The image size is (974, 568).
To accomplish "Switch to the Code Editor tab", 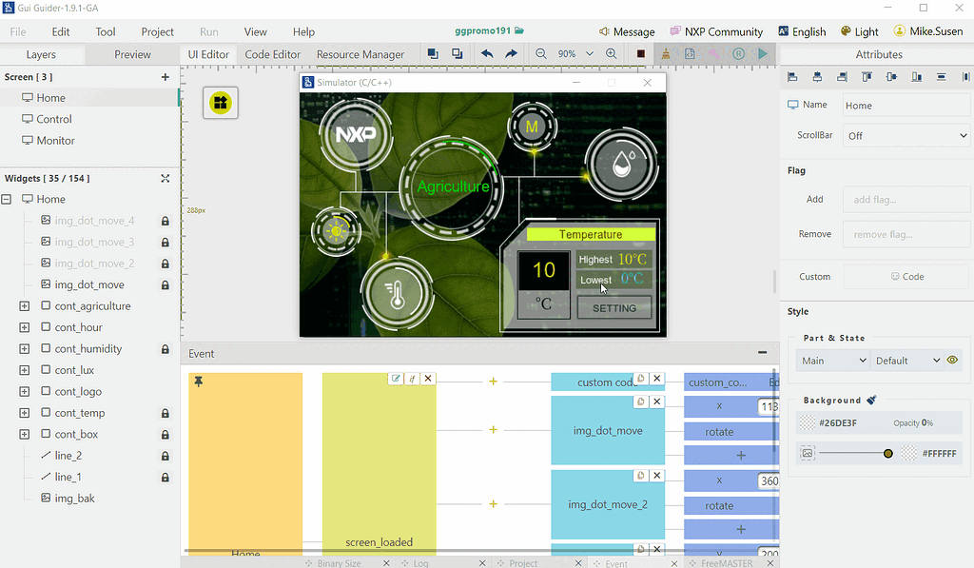I will pos(272,54).
